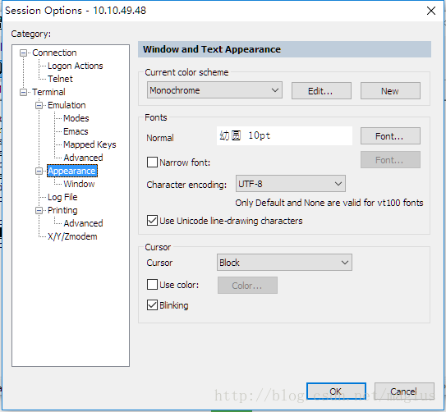Select Window under Appearance
Screen dimensions: 446x412
click(79, 184)
